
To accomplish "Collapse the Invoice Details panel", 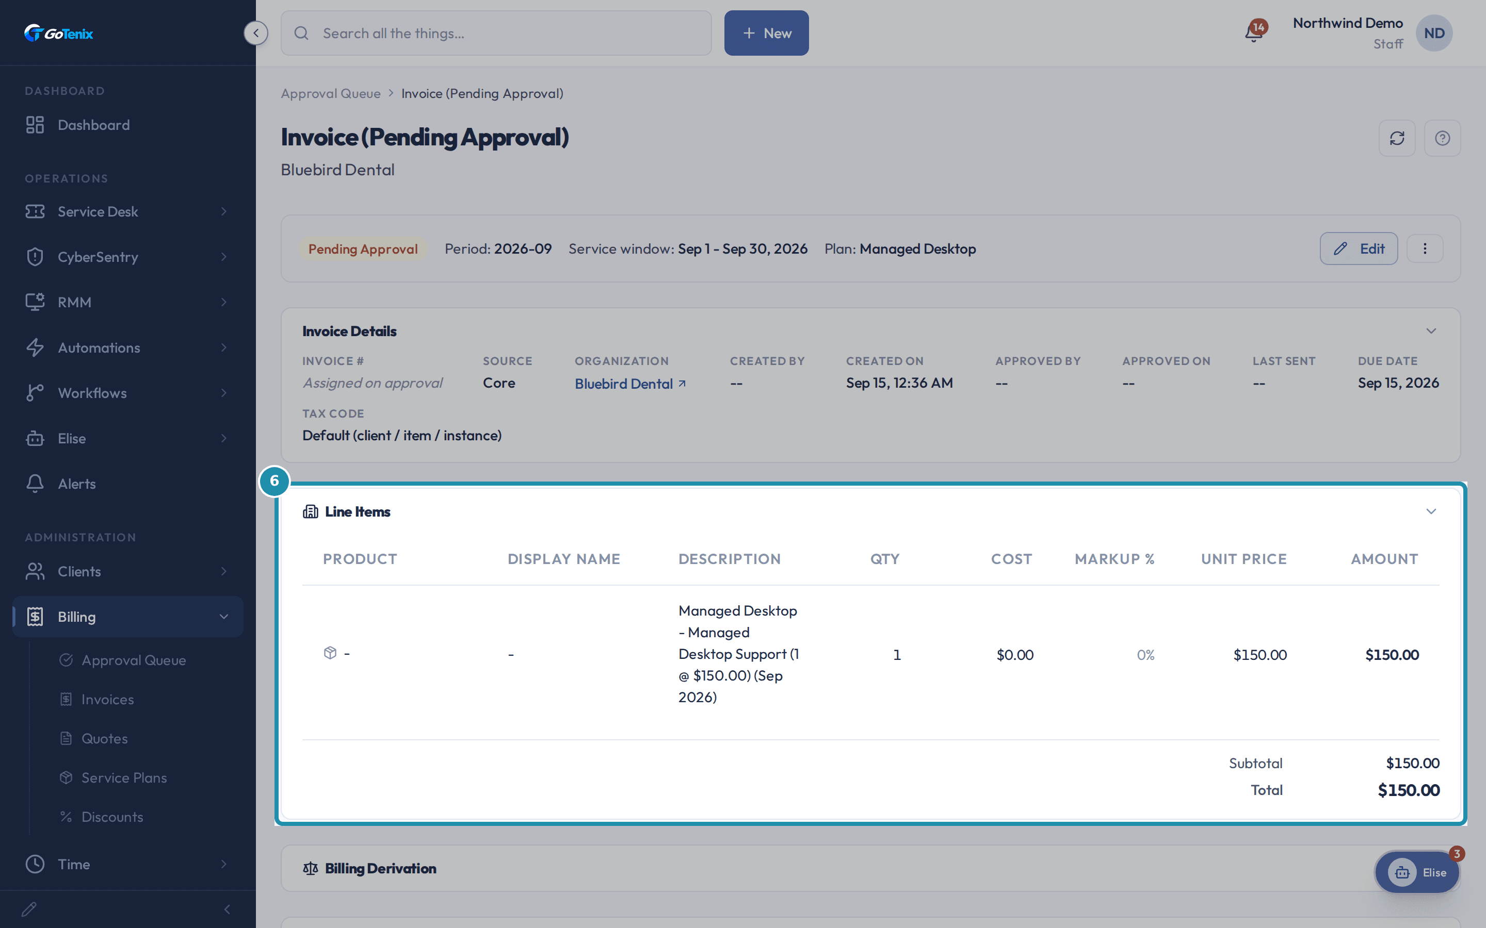I will pyautogui.click(x=1431, y=331).
